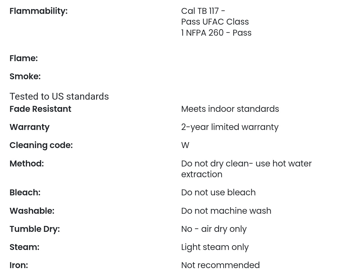Select the Washable label
Image resolution: width=337 pixels, height=280 pixels.
(x=32, y=211)
